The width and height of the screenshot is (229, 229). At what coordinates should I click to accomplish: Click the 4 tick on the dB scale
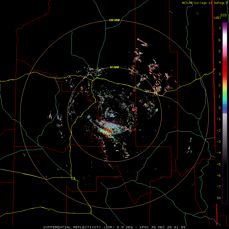pos(220,63)
